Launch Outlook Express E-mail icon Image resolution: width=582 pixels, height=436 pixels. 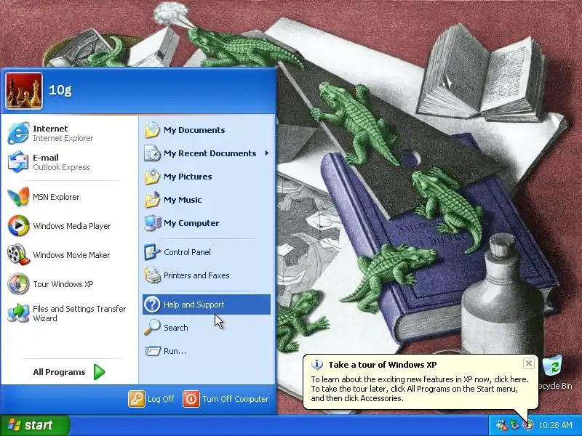pyautogui.click(x=18, y=161)
